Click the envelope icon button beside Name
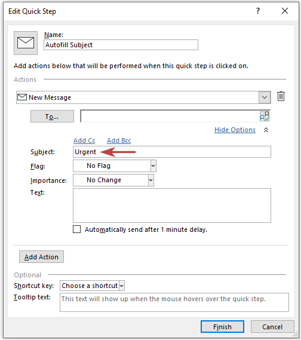This screenshot has width=301, height=340. pos(26,42)
